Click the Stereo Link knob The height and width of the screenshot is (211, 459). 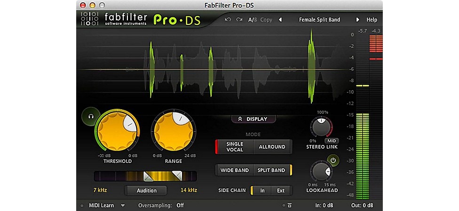[321, 127]
